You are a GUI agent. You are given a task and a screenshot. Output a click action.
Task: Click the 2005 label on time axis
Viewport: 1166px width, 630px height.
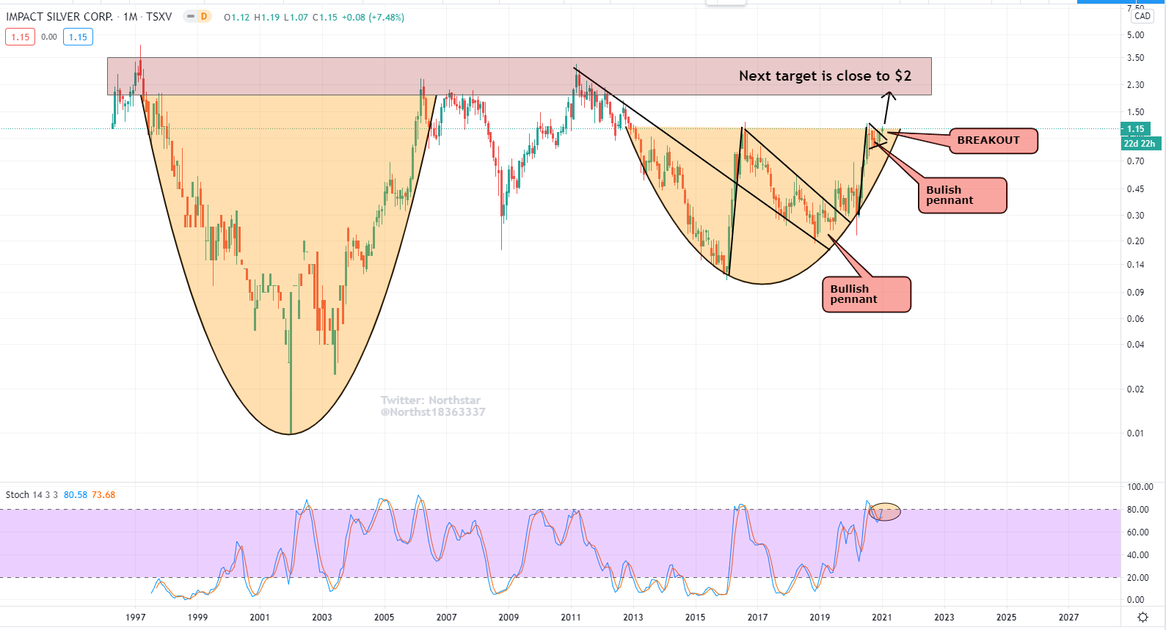(x=385, y=618)
